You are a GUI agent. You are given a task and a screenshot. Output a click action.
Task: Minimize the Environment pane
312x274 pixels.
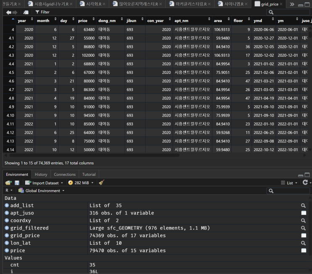click(301, 175)
